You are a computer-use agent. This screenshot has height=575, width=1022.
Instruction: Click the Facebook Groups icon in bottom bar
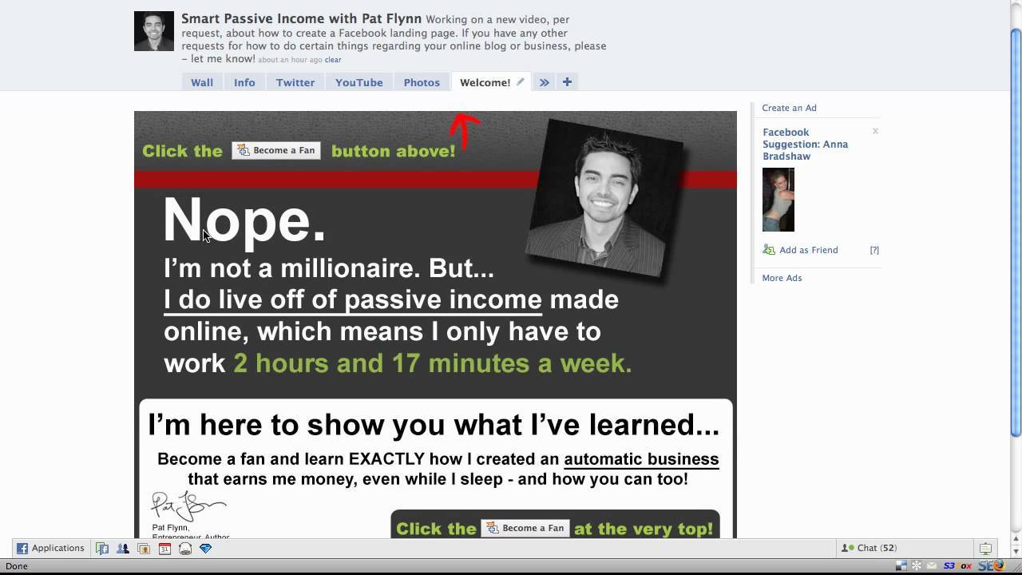tap(102, 549)
